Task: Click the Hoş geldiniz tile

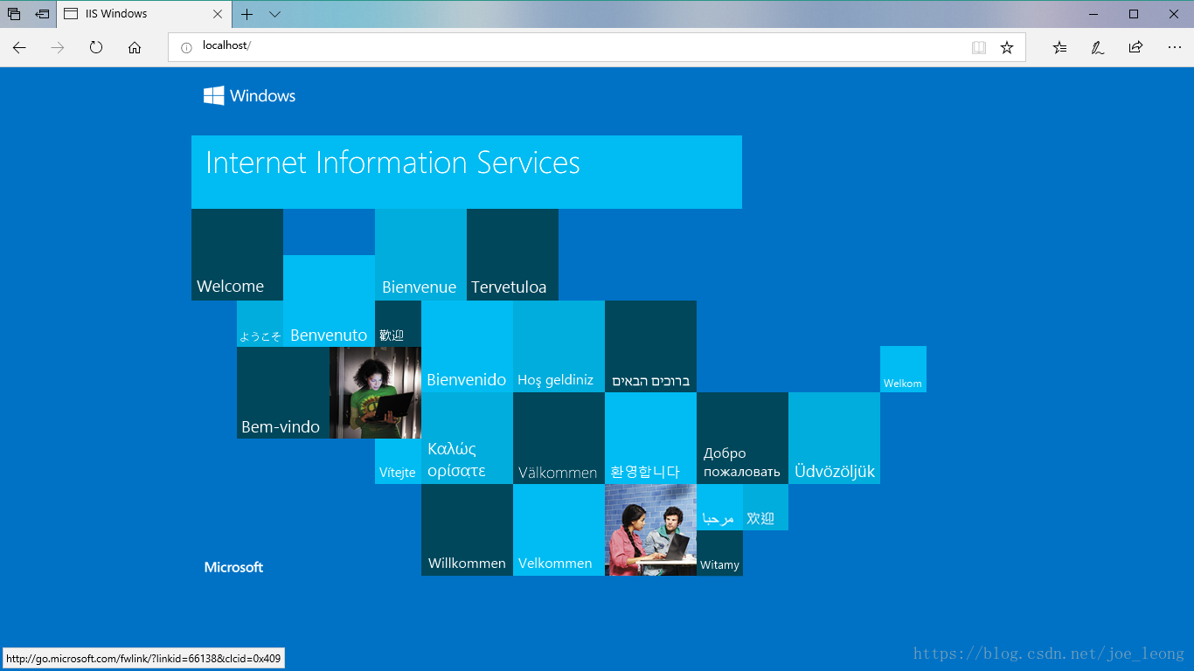Action: pos(559,346)
